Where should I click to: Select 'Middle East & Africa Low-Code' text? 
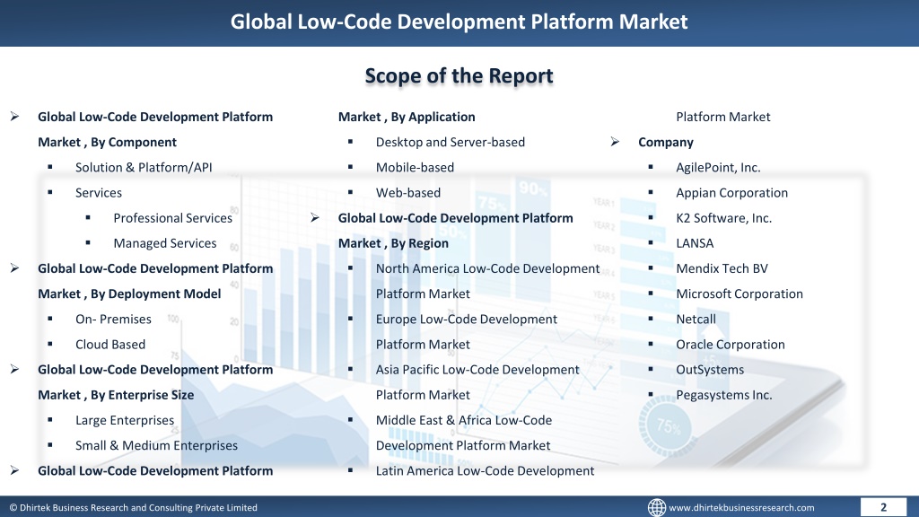(464, 420)
